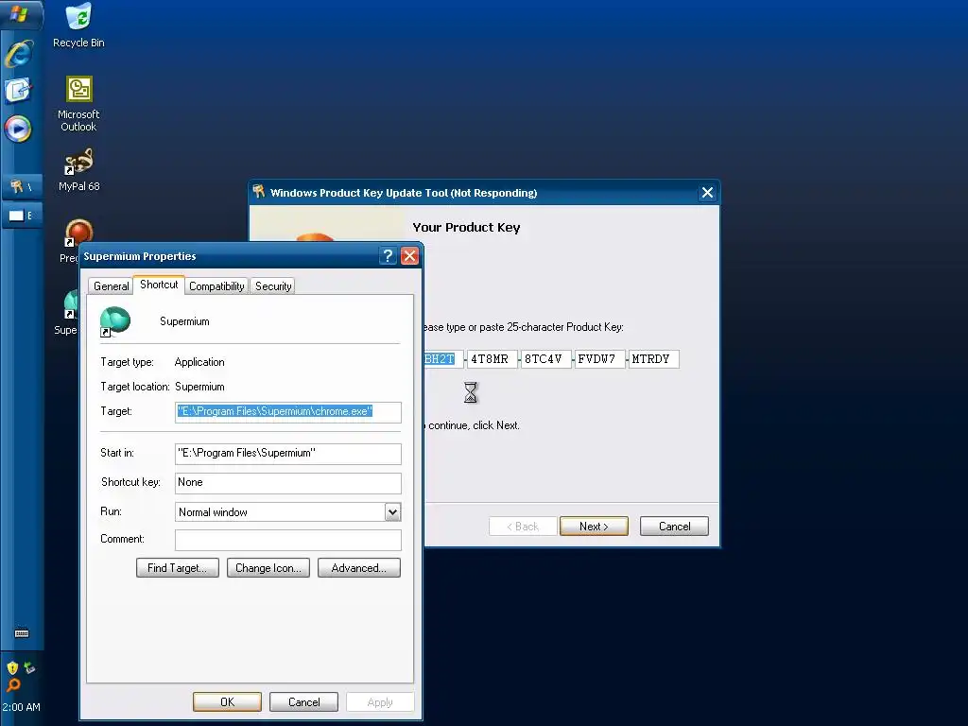This screenshot has height=726, width=968.
Task: Click the product key field FVDW7
Action: (x=599, y=359)
